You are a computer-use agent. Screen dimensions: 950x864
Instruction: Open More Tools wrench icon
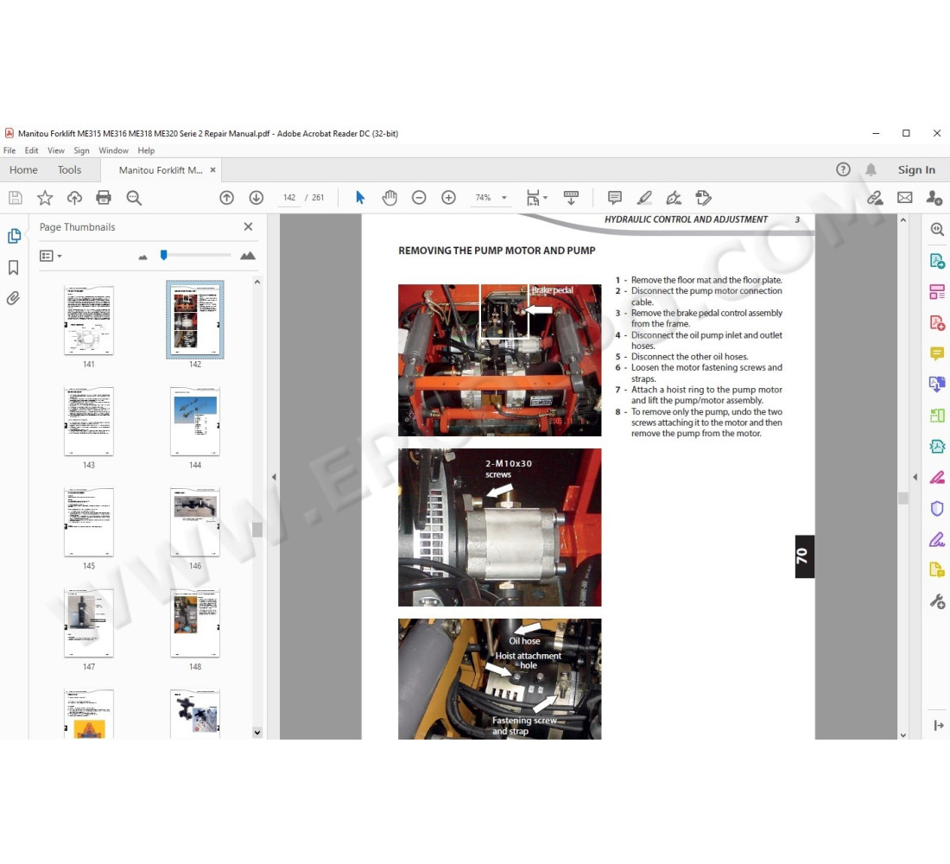click(937, 600)
